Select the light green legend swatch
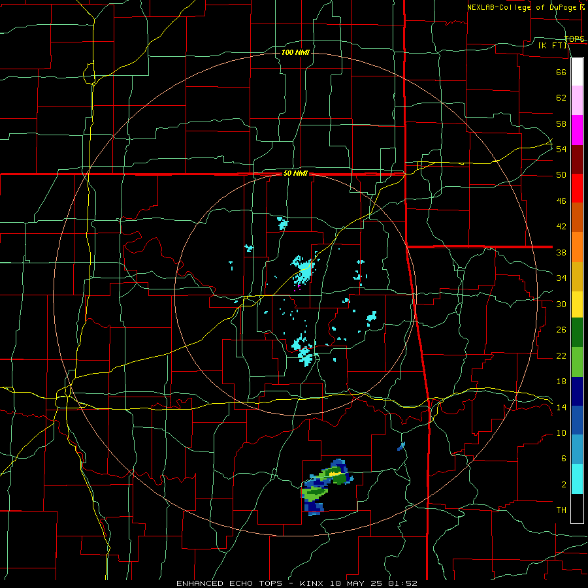Viewport: 588px width, 588px height. click(577, 362)
